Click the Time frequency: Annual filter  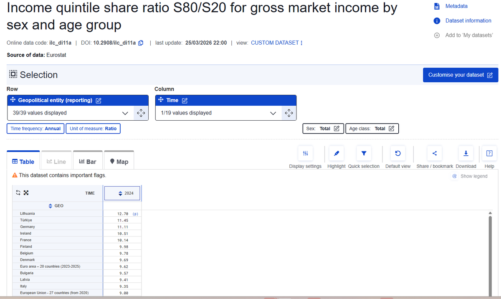[x=35, y=129]
